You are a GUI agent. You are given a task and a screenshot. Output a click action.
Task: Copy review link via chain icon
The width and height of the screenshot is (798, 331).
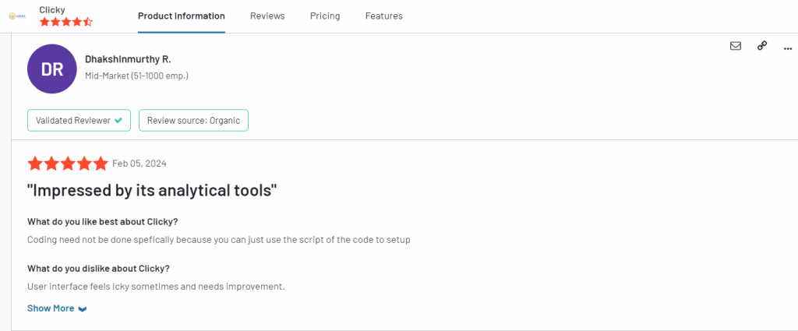point(762,46)
